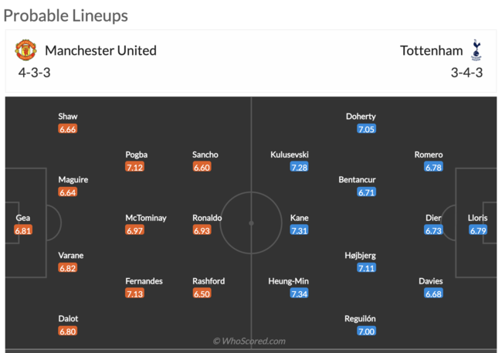Image resolution: width=502 pixels, height=353 pixels.
Task: Select Heung-Min's 7.34 rating badge
Action: [299, 294]
